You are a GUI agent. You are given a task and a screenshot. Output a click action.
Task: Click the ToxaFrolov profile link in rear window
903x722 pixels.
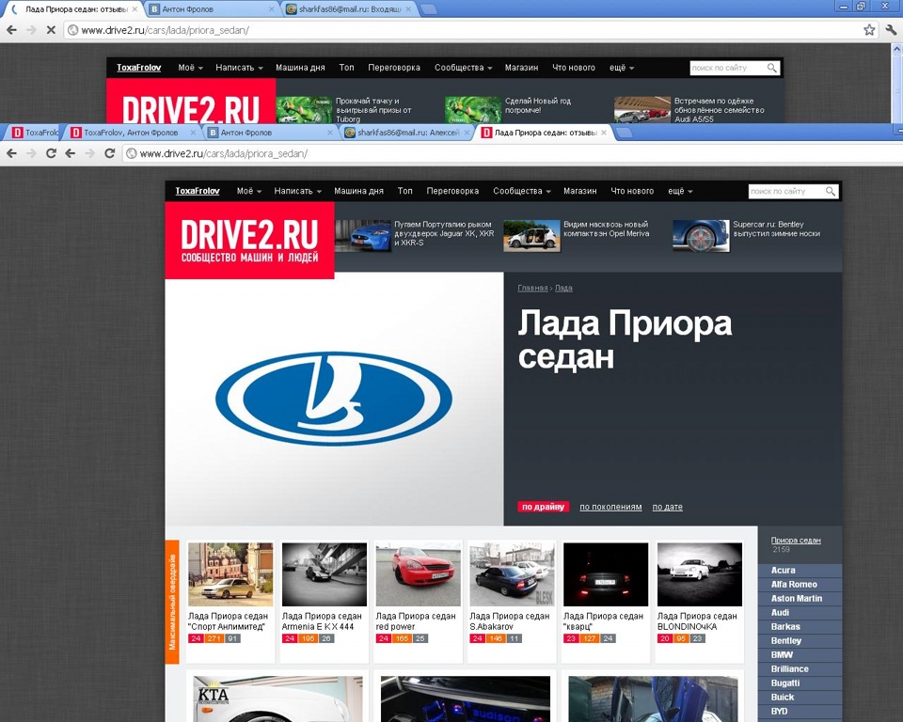pos(139,68)
